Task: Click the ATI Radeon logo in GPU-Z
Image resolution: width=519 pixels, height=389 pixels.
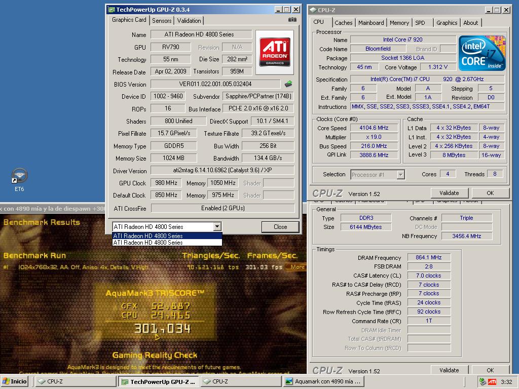Action: point(274,52)
